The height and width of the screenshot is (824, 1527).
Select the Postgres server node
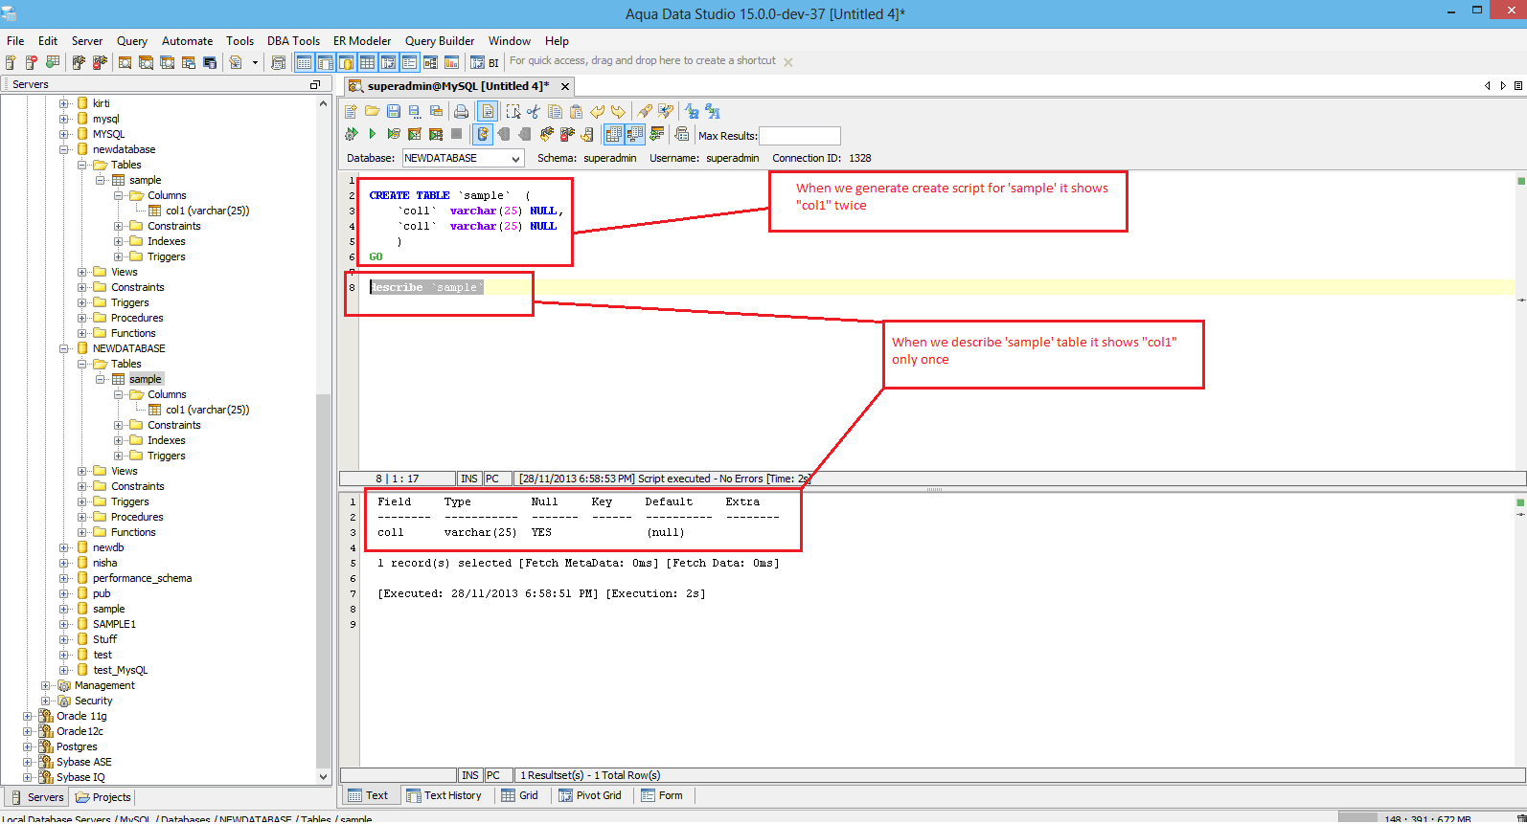coord(77,746)
